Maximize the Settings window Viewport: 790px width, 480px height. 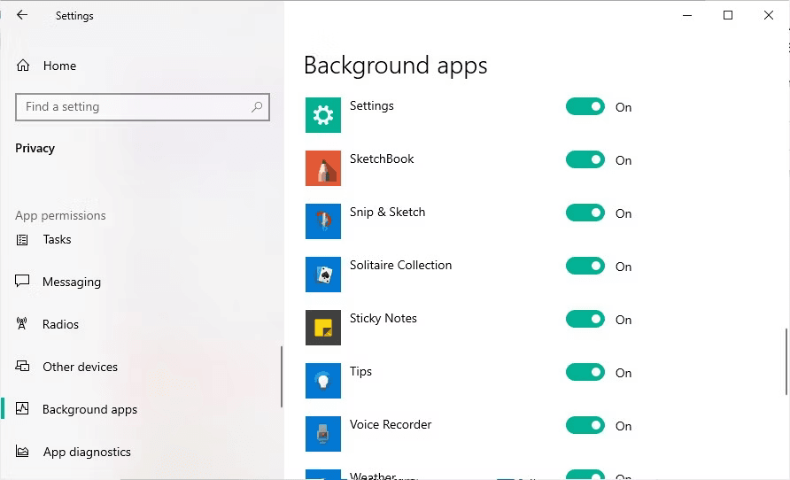coord(727,15)
